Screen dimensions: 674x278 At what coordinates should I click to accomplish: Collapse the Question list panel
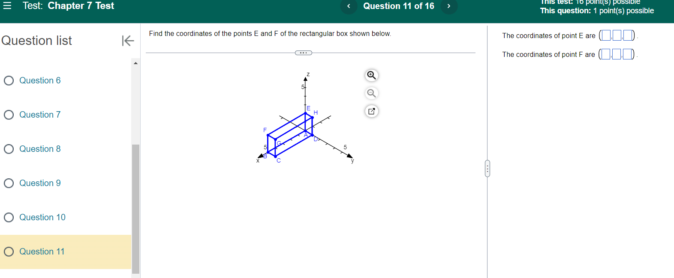tap(128, 41)
